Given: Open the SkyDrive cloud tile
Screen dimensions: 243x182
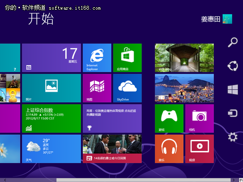Looking at the screenshot, I should pos(127,88).
